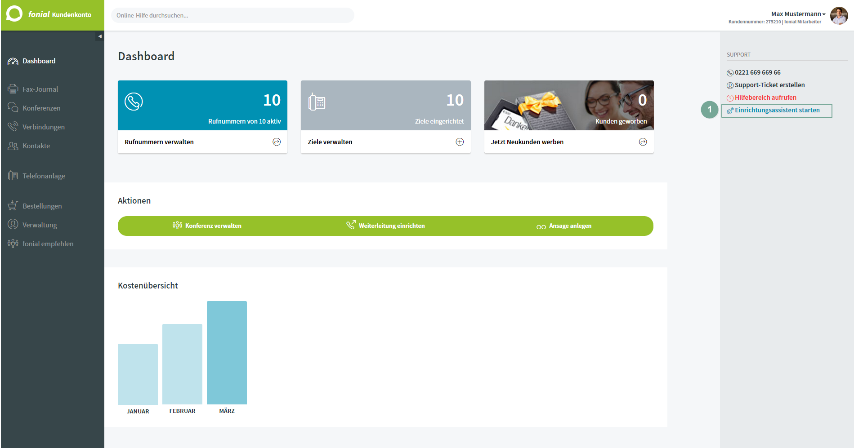Click the Verbindungen phone icon in sidebar
The width and height of the screenshot is (854, 448).
click(x=13, y=127)
